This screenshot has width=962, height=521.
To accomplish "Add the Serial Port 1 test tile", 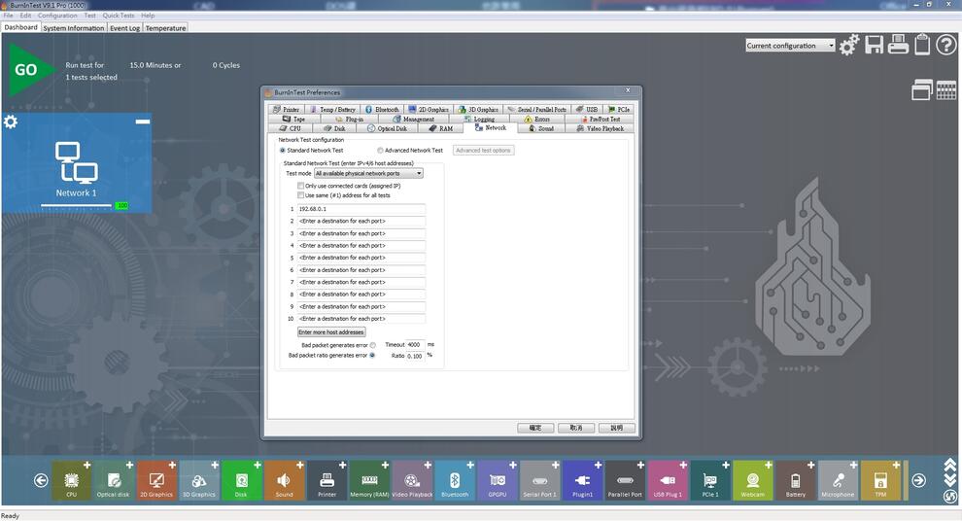I will [555, 466].
